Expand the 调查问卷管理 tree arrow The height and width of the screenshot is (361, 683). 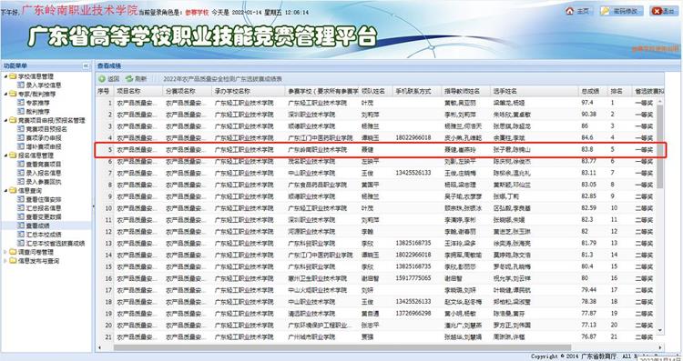5,252
